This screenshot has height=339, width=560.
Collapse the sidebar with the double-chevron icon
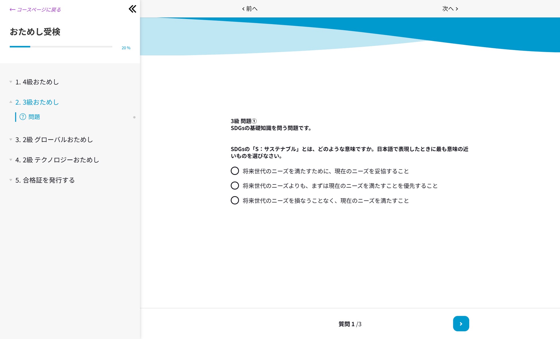click(x=132, y=9)
